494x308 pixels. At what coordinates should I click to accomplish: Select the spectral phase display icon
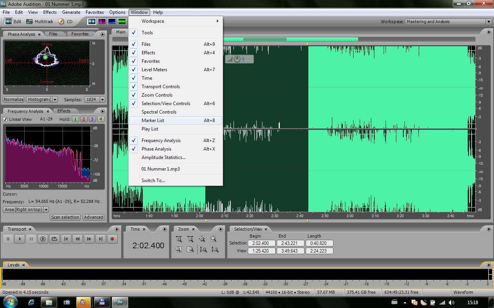122,22
